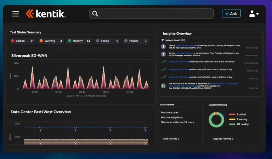Click the Kentik logo
This screenshot has height=159, width=272.
click(46, 14)
